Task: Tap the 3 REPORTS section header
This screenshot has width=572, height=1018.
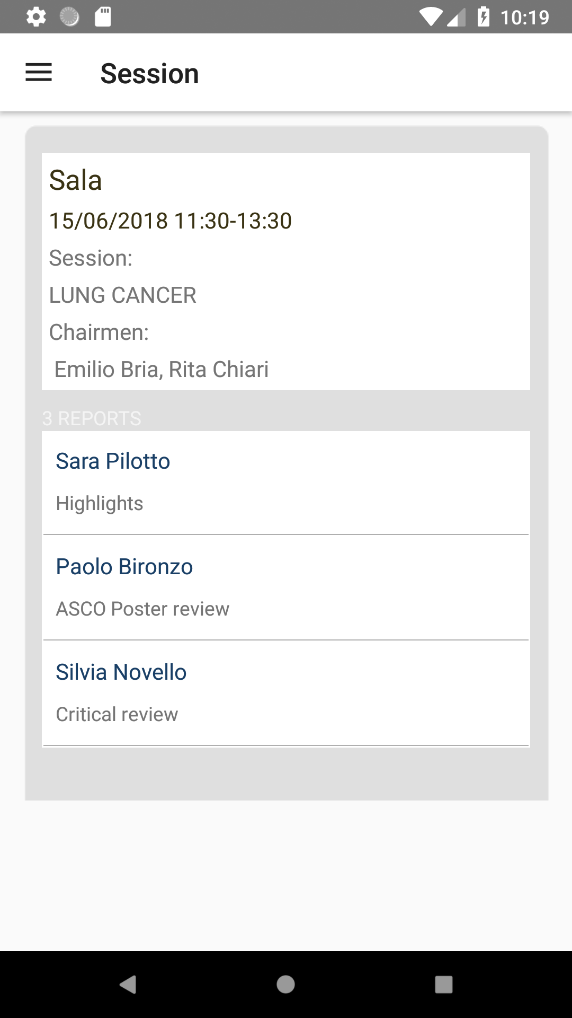Action: pos(92,418)
